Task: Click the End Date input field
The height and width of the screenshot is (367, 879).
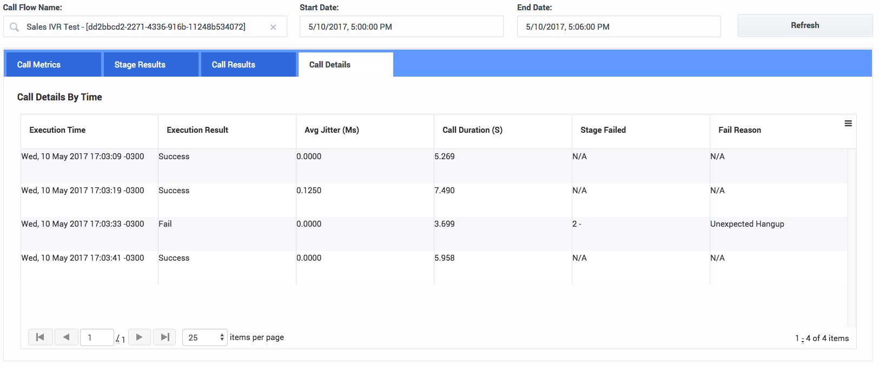Action: 618,26
